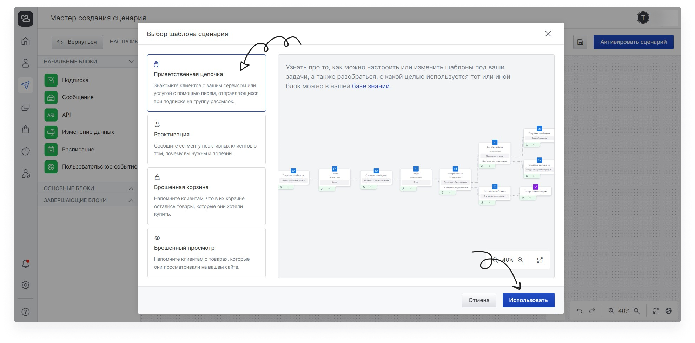Click the Активировать сценарий button
This screenshot has width=695, height=343.
point(633,42)
